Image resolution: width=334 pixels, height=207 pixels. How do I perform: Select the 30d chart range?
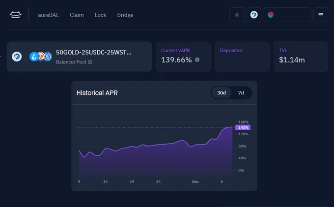[222, 93]
